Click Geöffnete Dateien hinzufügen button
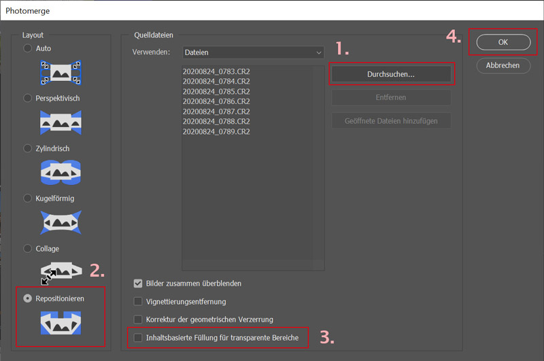The width and height of the screenshot is (544, 361). 391,121
